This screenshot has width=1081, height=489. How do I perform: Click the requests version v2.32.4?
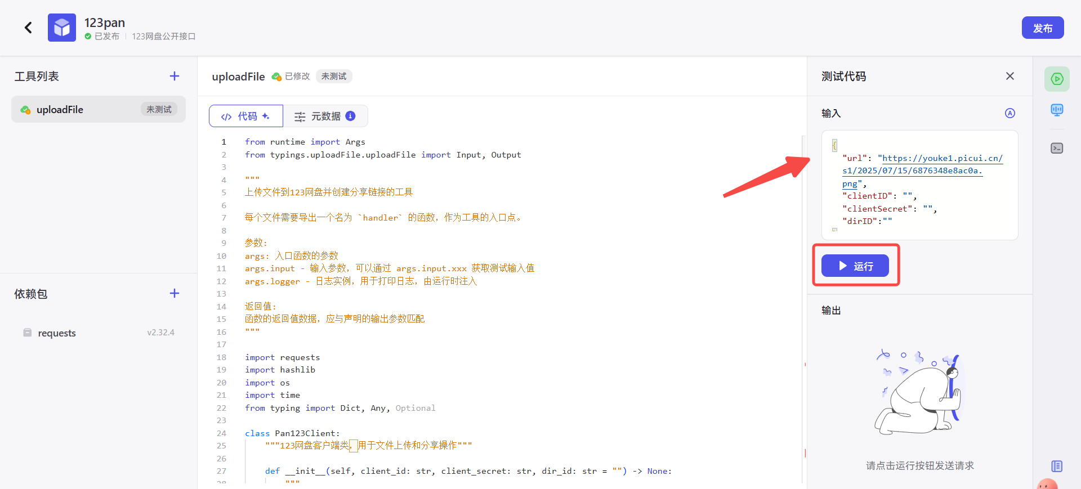(161, 333)
